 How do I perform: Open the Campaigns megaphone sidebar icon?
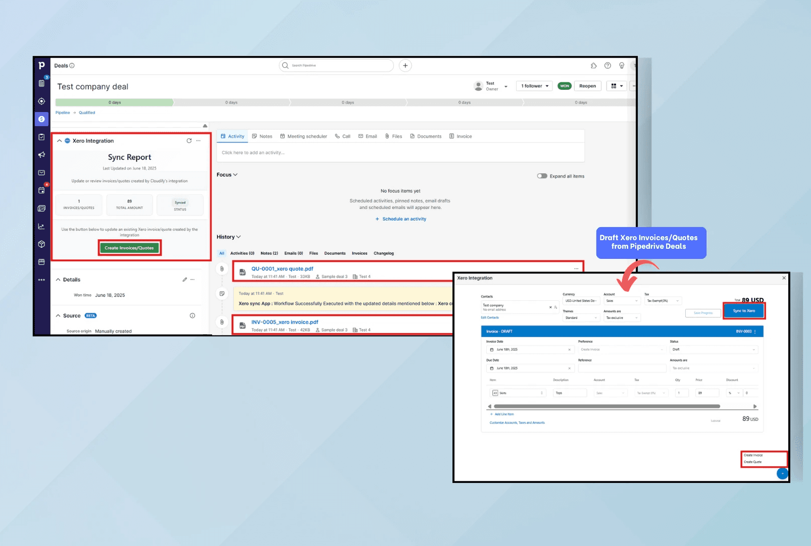41,155
